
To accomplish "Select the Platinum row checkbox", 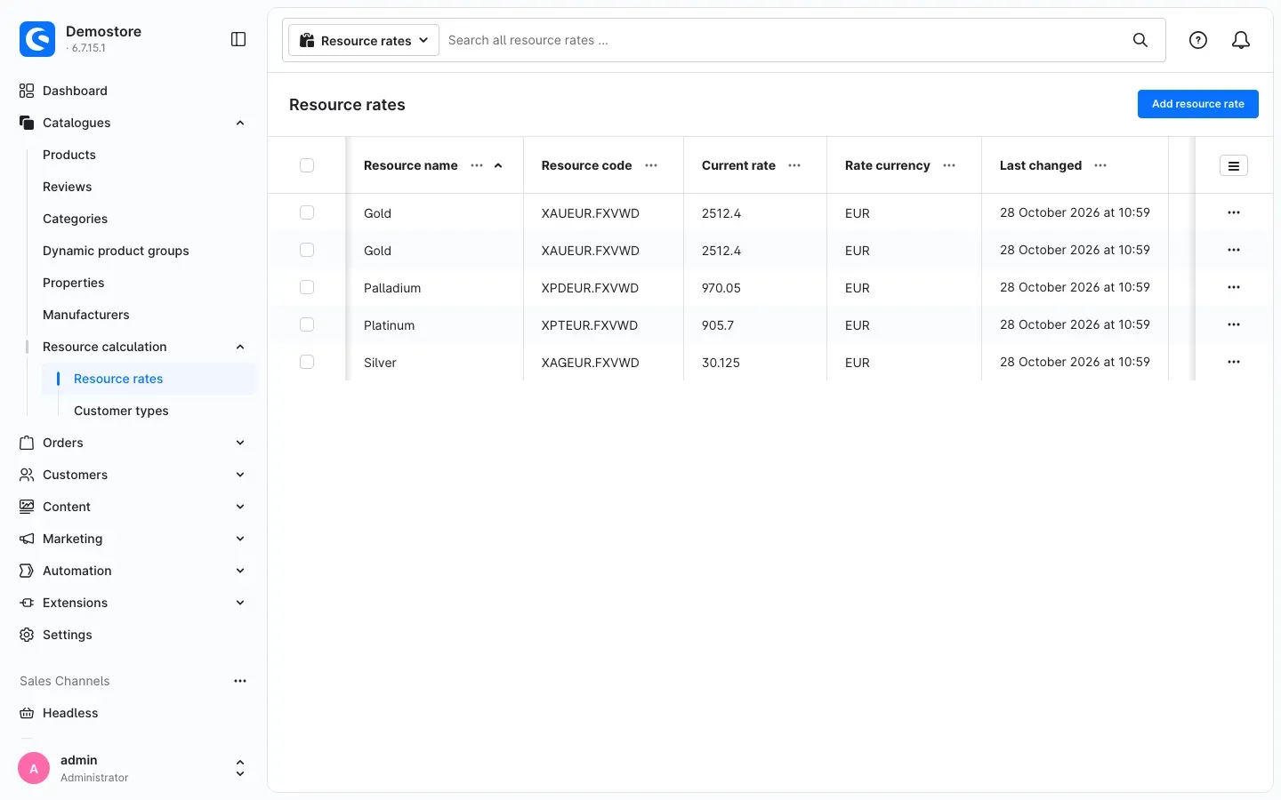I will click(307, 324).
